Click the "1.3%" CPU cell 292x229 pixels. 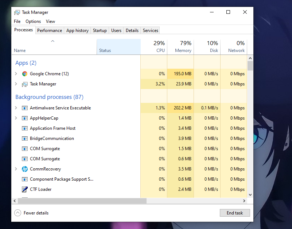[x=154, y=108]
